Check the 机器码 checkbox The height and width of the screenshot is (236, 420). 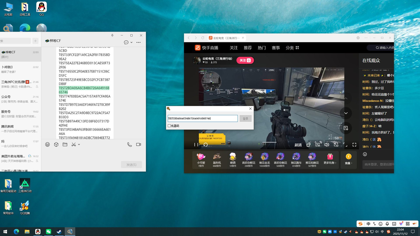(169, 126)
